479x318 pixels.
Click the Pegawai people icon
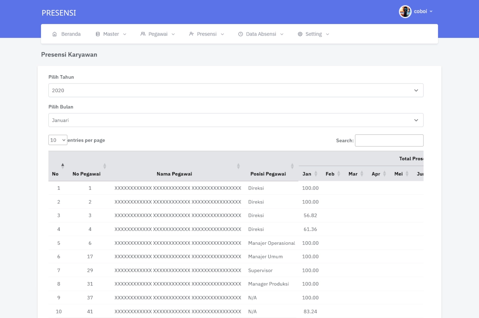[x=143, y=34]
